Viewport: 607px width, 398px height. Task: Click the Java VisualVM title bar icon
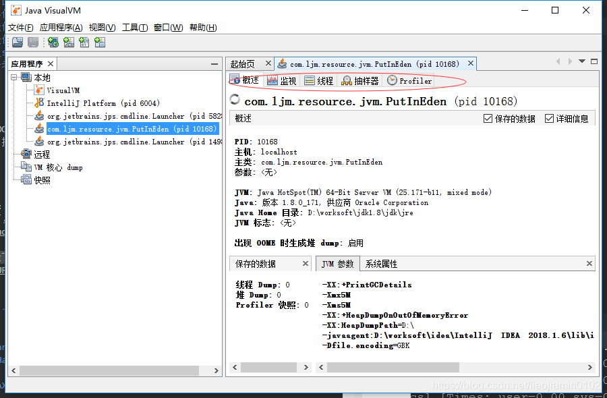16,10
